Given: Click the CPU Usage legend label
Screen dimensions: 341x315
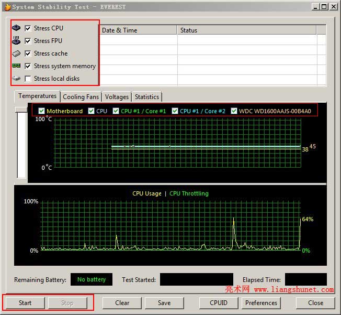Looking at the screenshot, I should tap(147, 193).
